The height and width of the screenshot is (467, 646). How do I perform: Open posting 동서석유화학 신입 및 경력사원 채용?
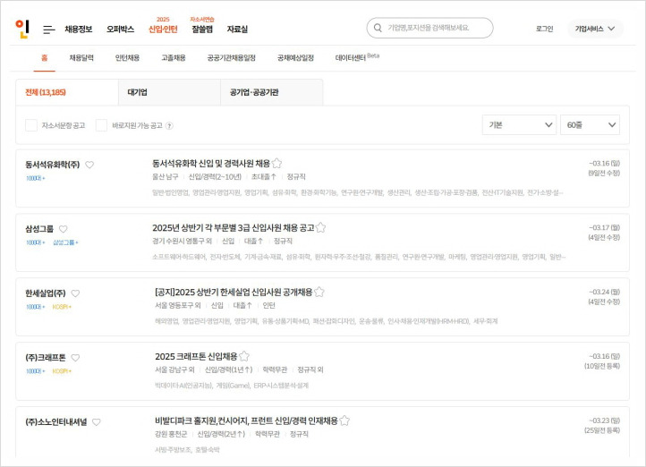coord(211,164)
